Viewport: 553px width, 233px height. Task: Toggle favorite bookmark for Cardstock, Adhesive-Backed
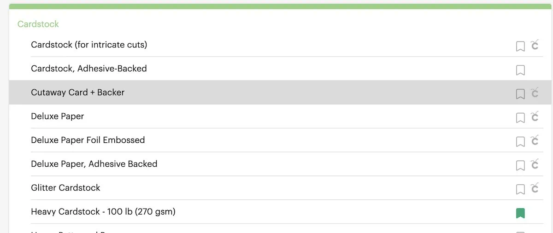coord(520,70)
